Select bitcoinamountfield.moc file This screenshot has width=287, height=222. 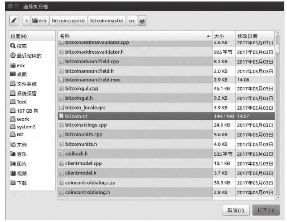click(x=166, y=80)
